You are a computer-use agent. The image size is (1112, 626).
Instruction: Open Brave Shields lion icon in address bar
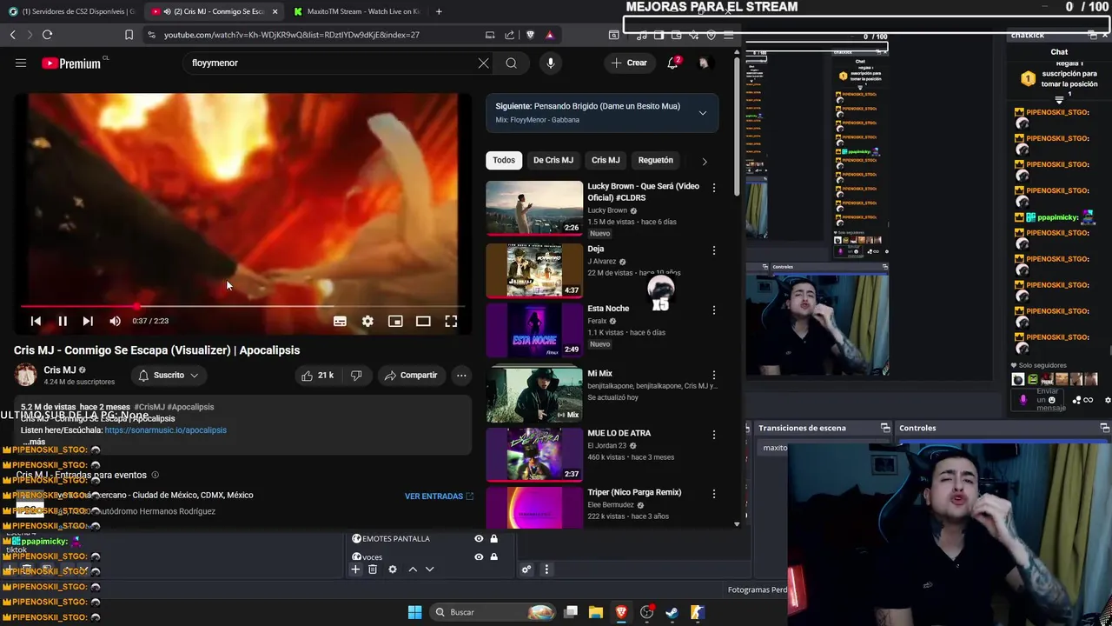tap(530, 35)
